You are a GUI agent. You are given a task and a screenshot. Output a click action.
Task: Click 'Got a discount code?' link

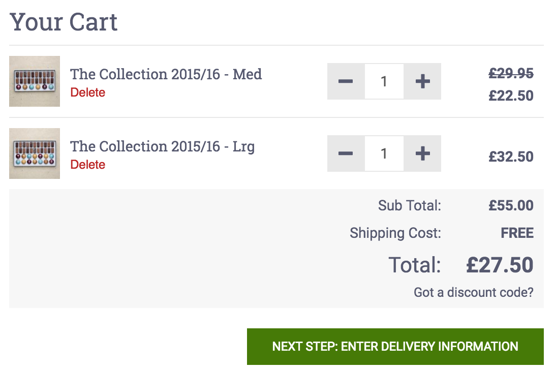tap(474, 292)
